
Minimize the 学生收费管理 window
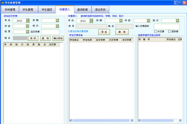pos(176,3)
